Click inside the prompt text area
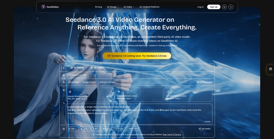Viewport: 274px width, 139px height. pyautogui.click(x=139, y=114)
